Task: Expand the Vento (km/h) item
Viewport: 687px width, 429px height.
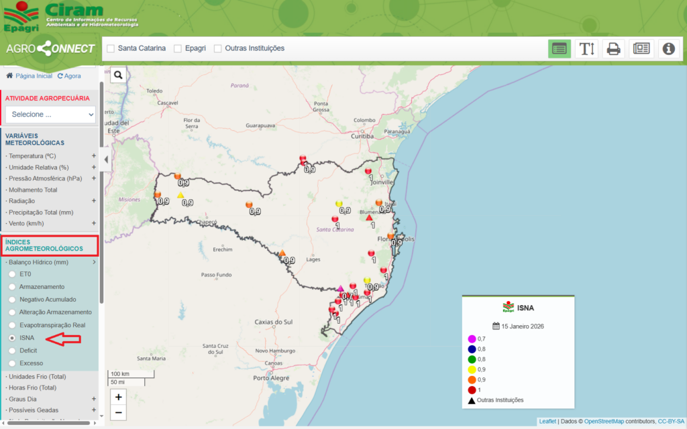Action: click(x=94, y=223)
